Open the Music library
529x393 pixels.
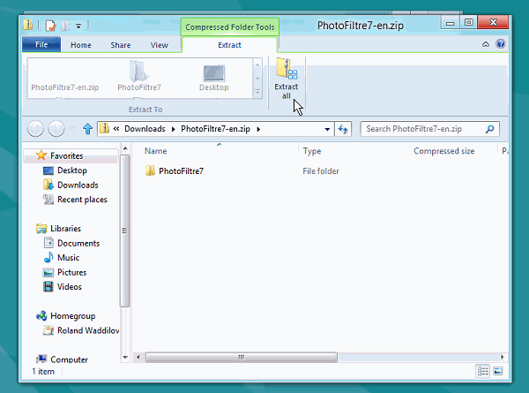click(x=68, y=258)
